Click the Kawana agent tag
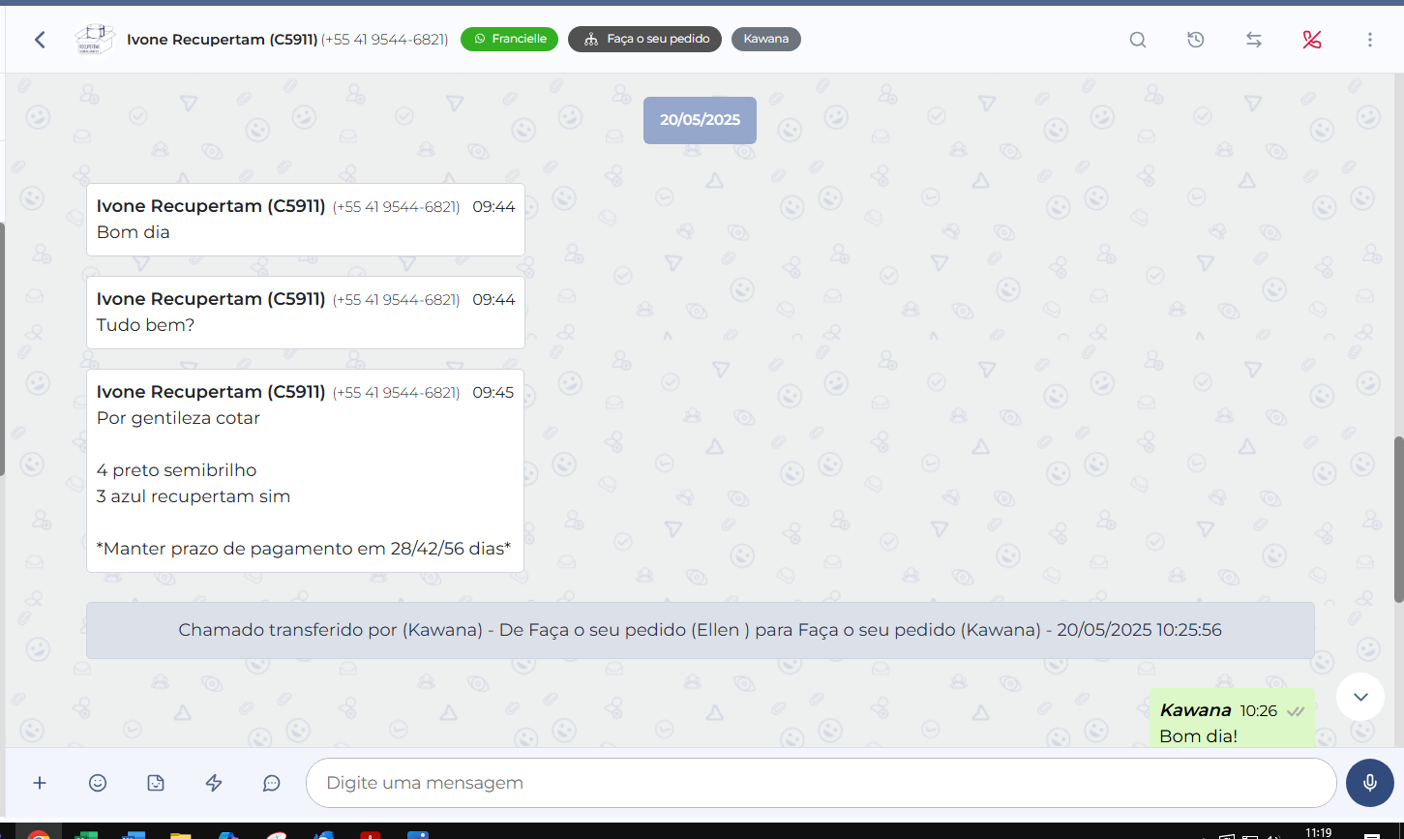Image resolution: width=1404 pixels, height=839 pixels. tap(765, 40)
